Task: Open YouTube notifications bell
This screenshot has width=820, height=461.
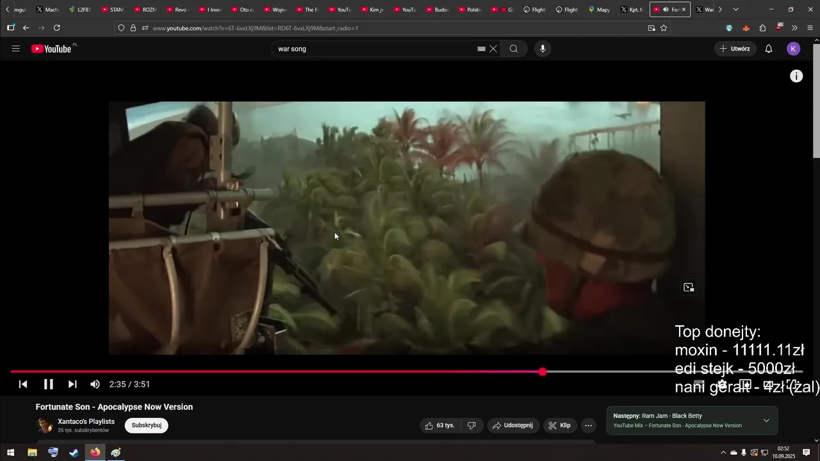Action: (x=769, y=49)
